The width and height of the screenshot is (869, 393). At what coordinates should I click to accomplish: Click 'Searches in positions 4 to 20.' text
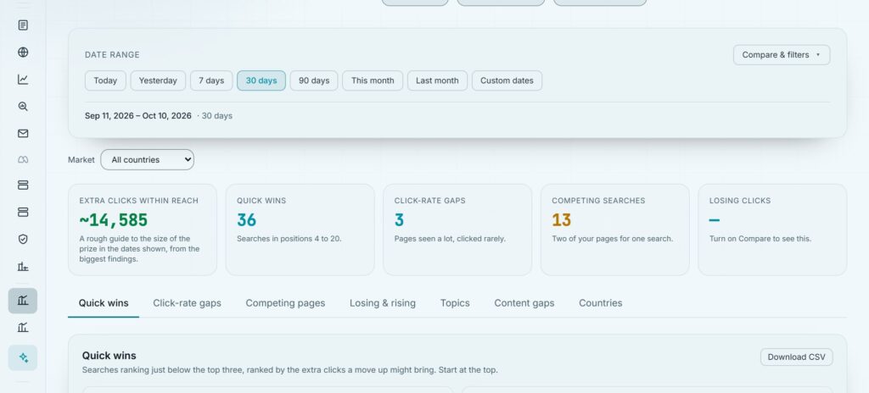(289, 239)
